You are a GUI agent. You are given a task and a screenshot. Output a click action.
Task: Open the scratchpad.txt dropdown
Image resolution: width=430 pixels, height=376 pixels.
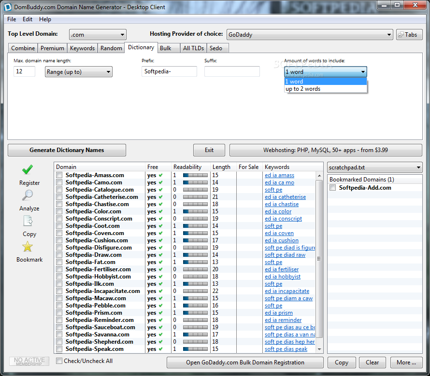click(x=374, y=167)
